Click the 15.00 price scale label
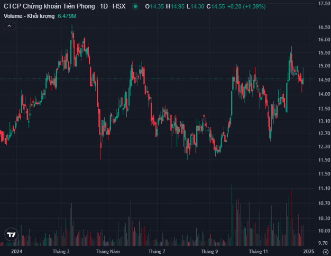 pyautogui.click(x=324, y=66)
